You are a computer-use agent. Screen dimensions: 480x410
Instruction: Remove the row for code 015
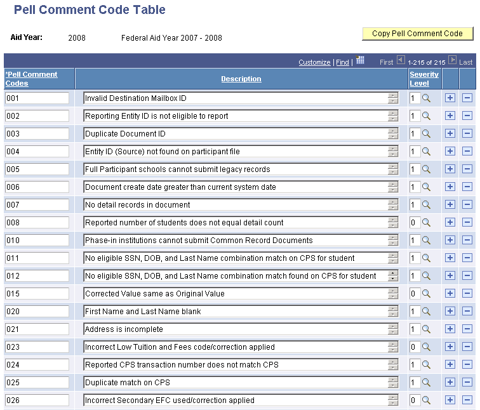pos(467,293)
